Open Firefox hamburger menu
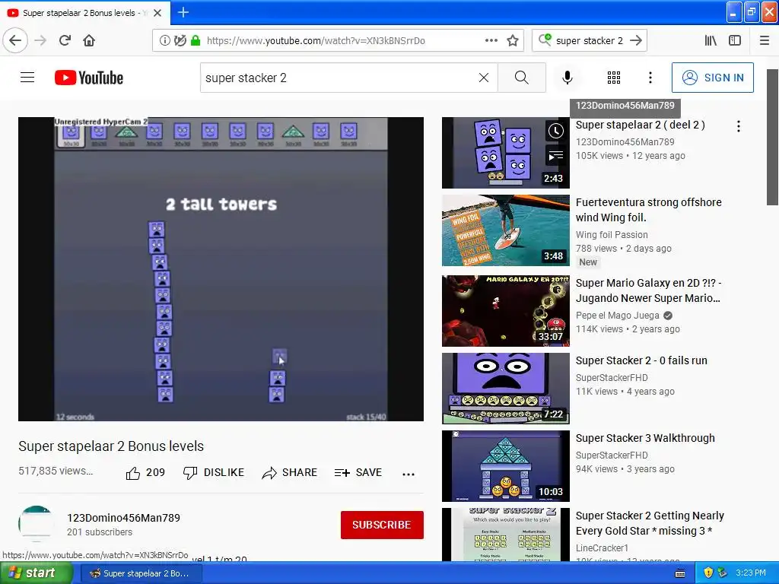This screenshot has width=779, height=584. 765,40
